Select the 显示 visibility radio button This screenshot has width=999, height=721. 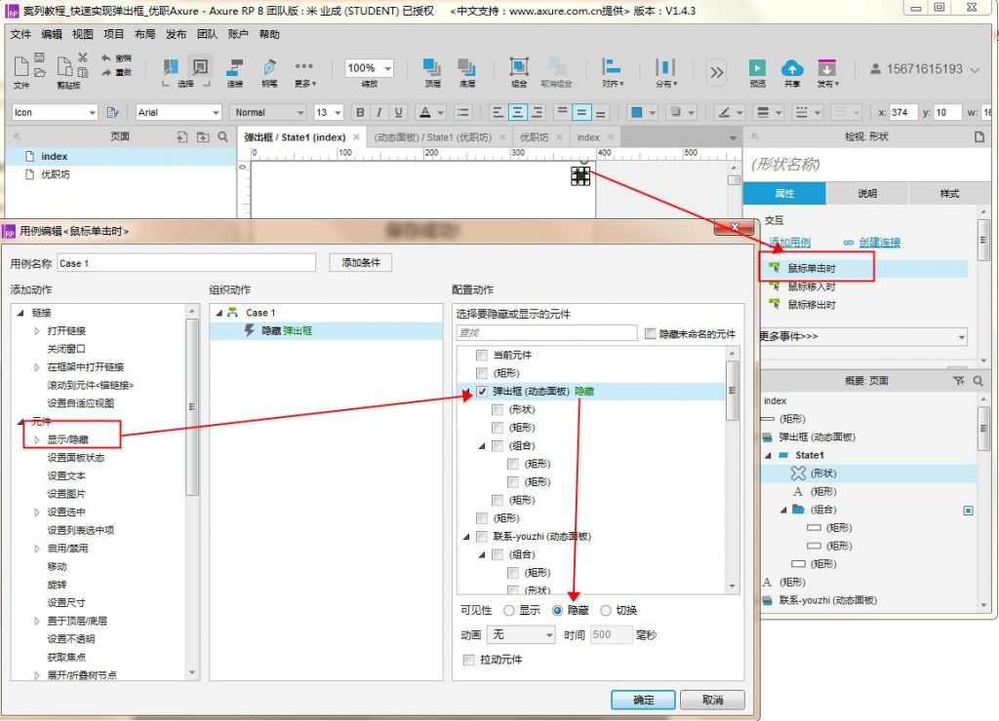(509, 610)
